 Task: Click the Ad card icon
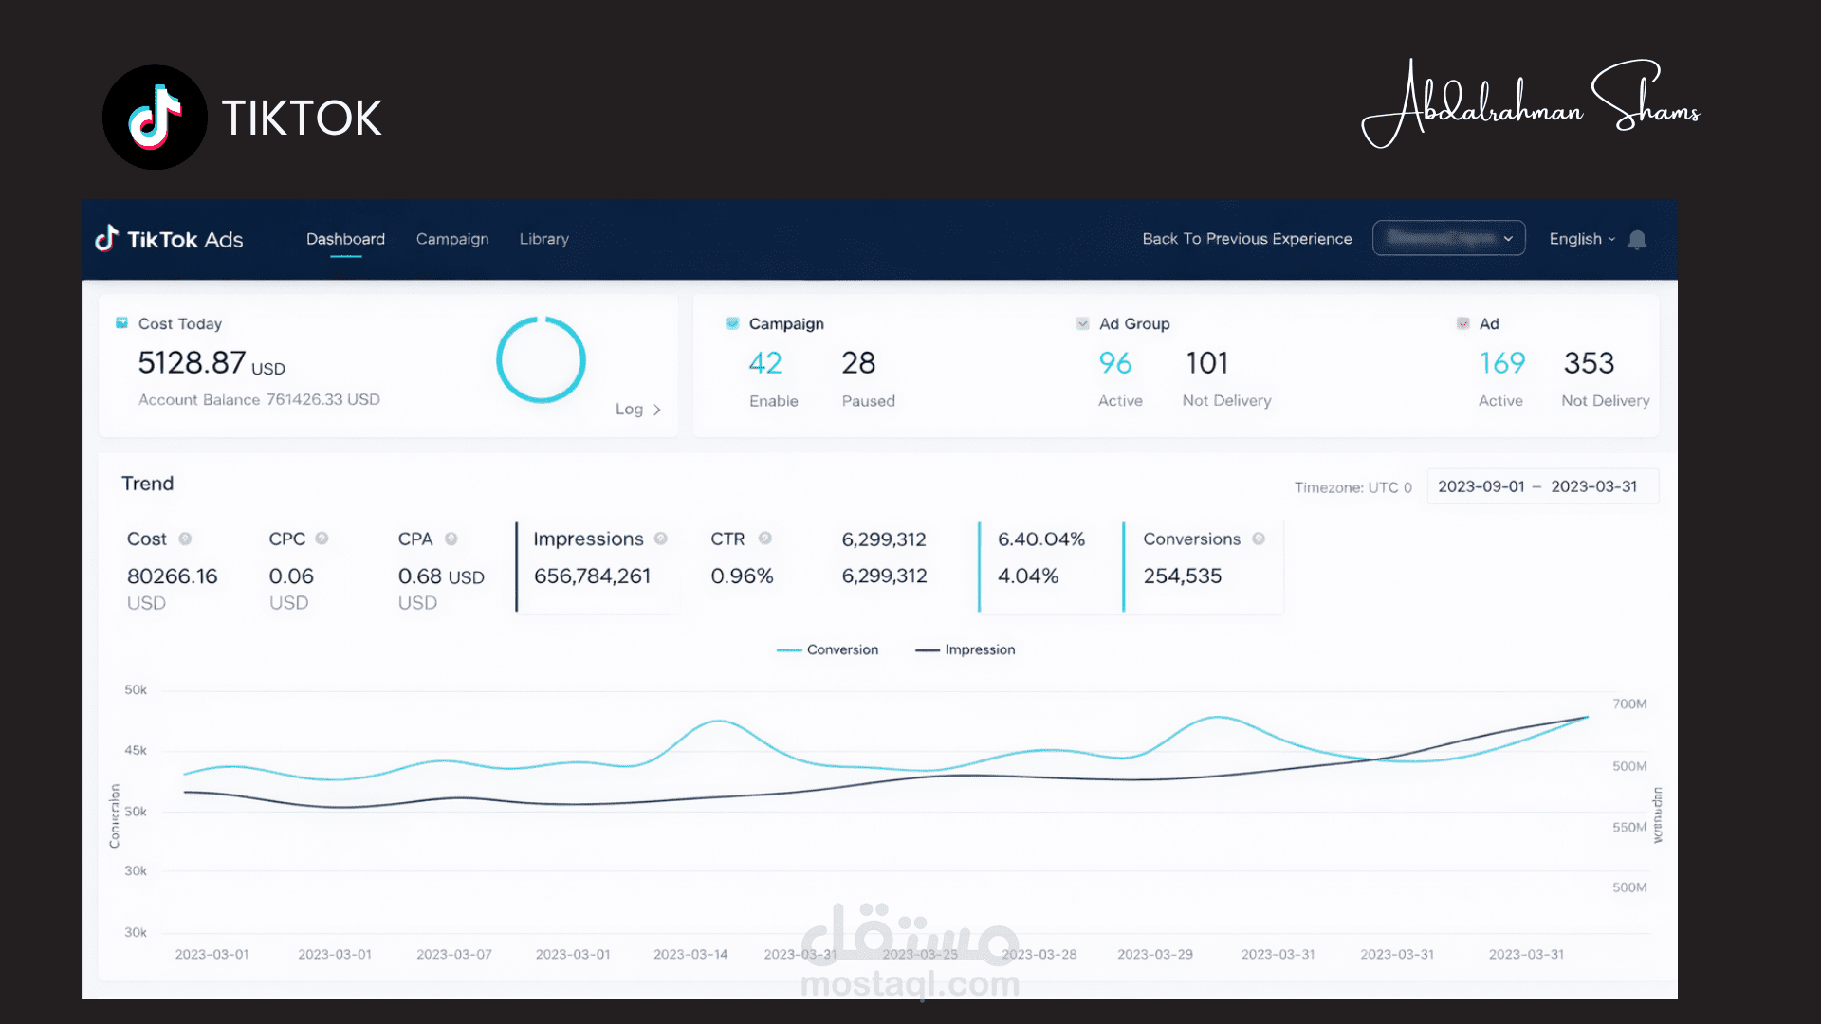pyautogui.click(x=1463, y=323)
